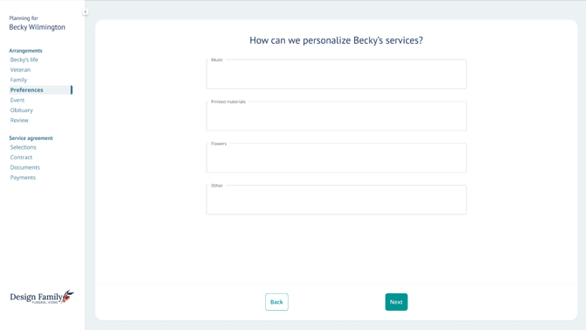View the Documents page
The image size is (586, 330).
click(25, 167)
